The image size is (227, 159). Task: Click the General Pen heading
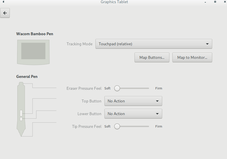(27, 76)
